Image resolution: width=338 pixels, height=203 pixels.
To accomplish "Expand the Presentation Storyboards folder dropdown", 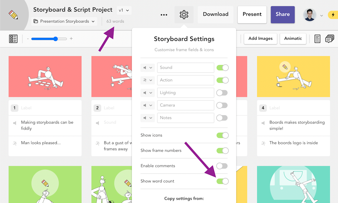I will pyautogui.click(x=64, y=21).
